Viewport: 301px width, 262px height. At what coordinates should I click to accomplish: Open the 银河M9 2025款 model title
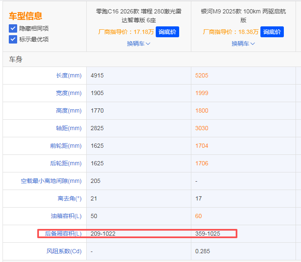click(243, 15)
